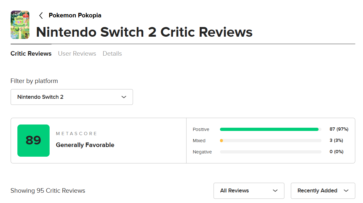The width and height of the screenshot is (363, 203).
Task: Click the chevron in the platform filter box
Action: 124,97
